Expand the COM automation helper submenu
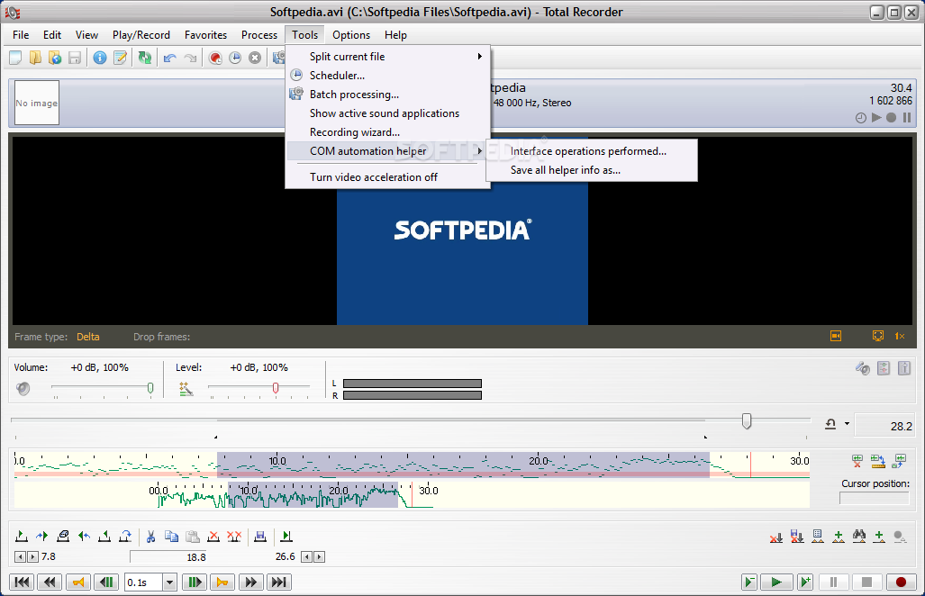The width and height of the screenshot is (925, 596). [x=387, y=151]
